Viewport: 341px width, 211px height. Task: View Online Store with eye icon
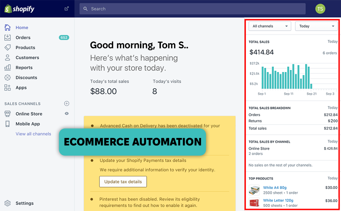66,113
